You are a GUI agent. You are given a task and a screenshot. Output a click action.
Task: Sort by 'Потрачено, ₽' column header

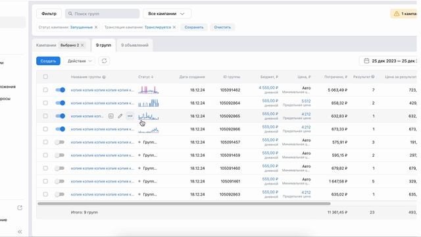pos(335,77)
